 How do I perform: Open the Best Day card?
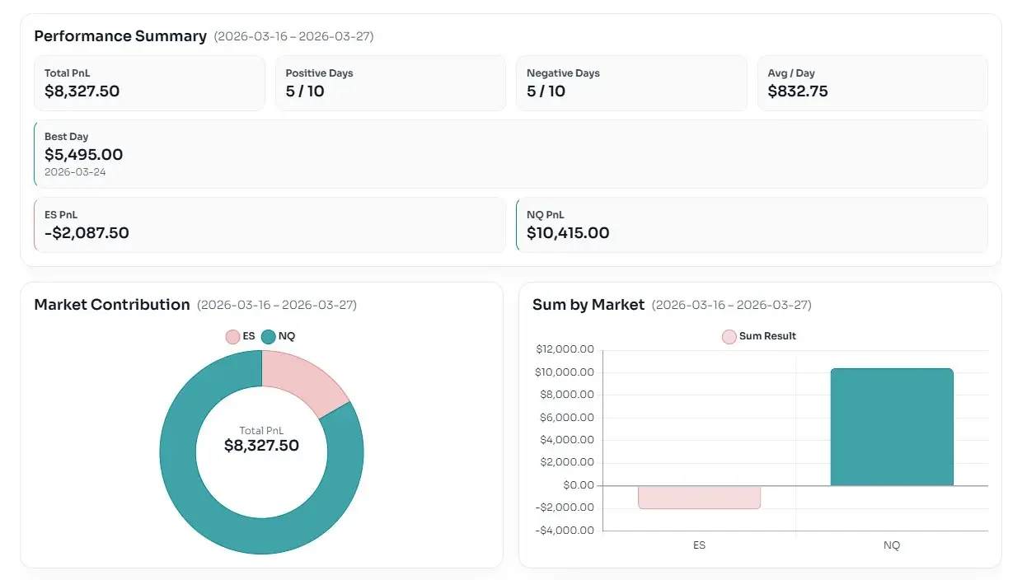tap(510, 154)
